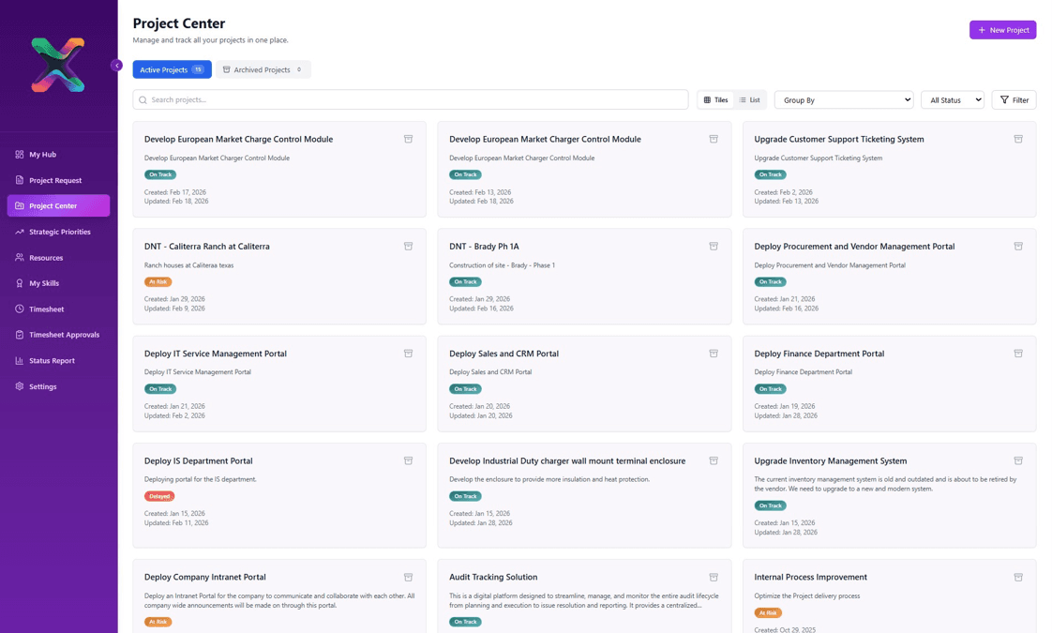Archive the Deploy Sales and CRM Portal project
This screenshot has height=633, width=1052.
(x=714, y=354)
